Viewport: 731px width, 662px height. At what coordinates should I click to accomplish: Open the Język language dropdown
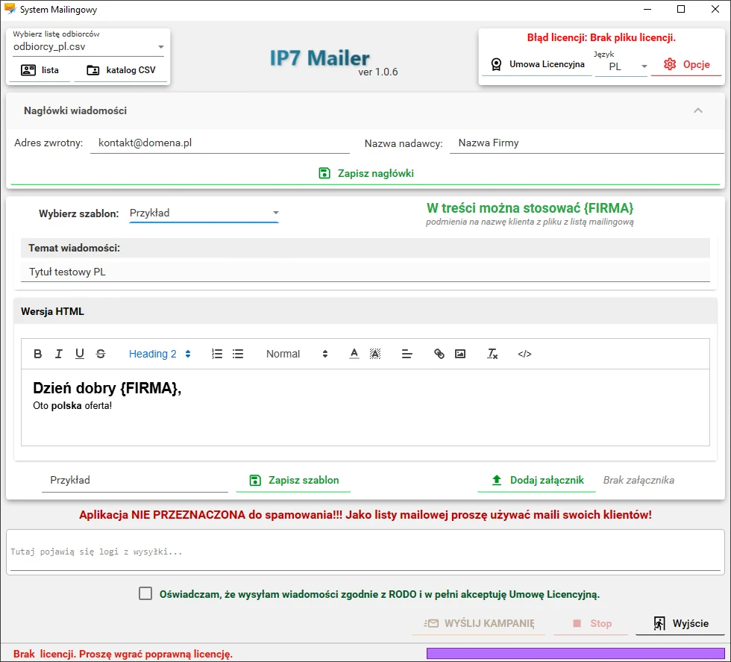tap(621, 66)
